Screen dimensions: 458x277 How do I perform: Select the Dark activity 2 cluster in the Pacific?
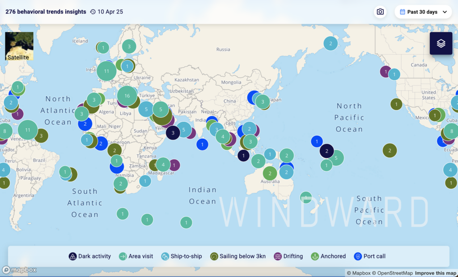327,151
